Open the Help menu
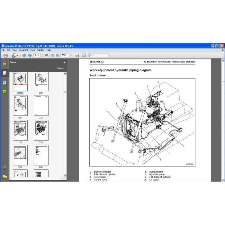 49,50
